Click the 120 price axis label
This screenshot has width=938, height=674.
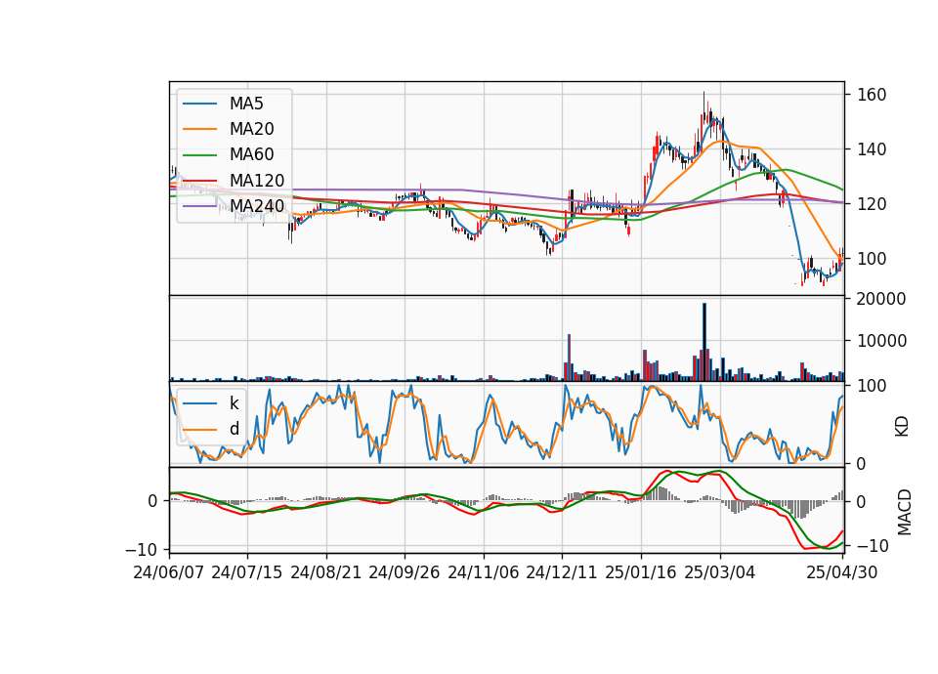tap(872, 204)
